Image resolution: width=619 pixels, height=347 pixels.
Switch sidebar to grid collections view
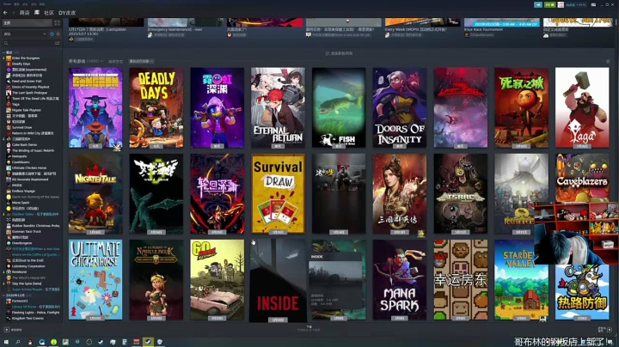click(58, 23)
